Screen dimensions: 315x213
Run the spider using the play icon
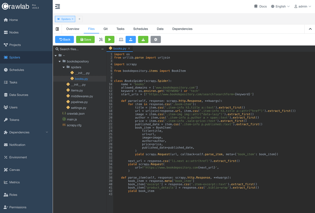coord(109,39)
